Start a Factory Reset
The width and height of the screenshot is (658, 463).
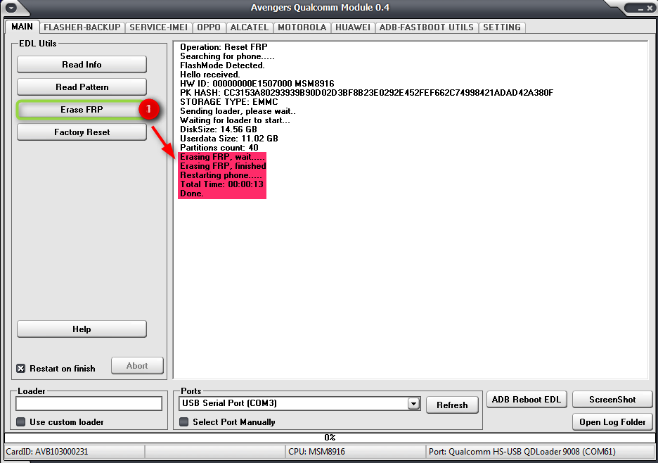[82, 132]
